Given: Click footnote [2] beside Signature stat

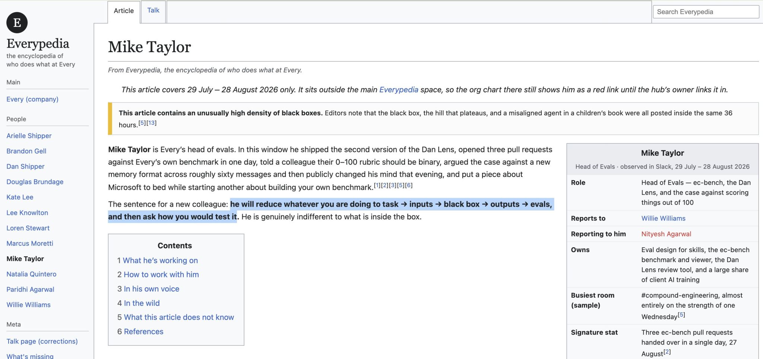Looking at the screenshot, I should coord(667,352).
